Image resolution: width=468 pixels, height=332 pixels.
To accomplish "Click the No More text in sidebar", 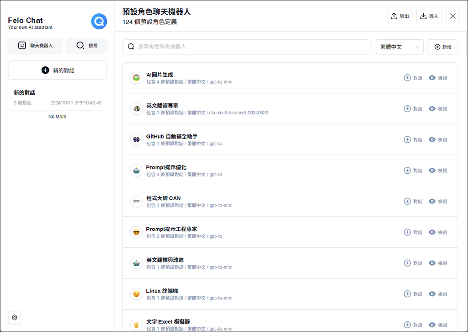I will (57, 117).
